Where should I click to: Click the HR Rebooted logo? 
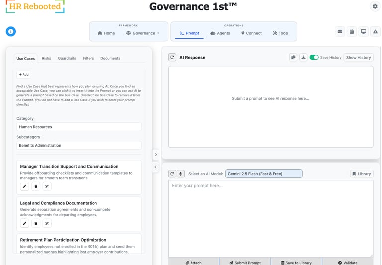point(35,6)
